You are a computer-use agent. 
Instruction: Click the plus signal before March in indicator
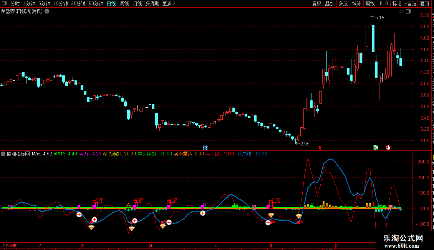coord(79,215)
